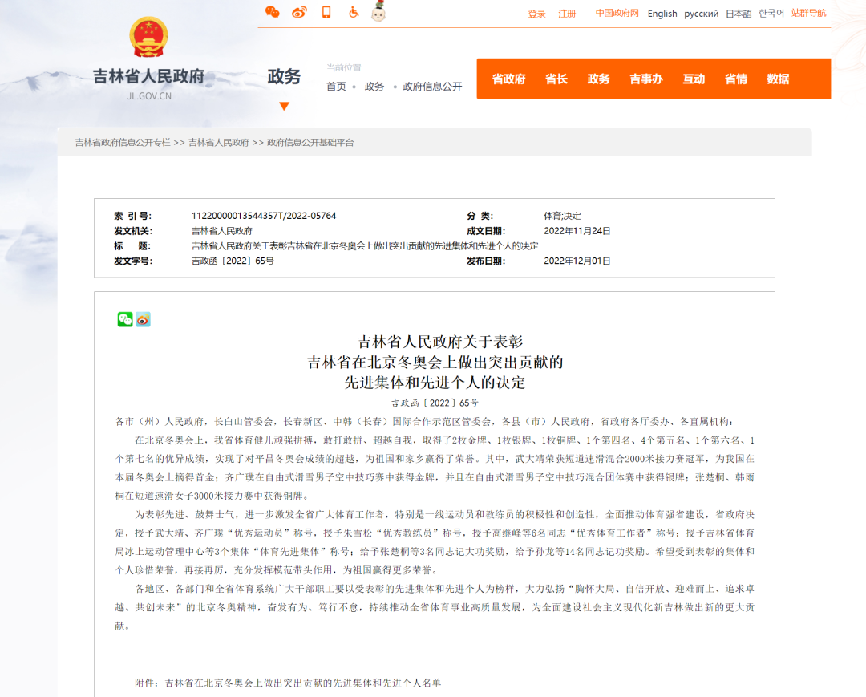This screenshot has height=697, width=866.
Task: Expand the orange triangle under 政务
Action: tap(284, 106)
